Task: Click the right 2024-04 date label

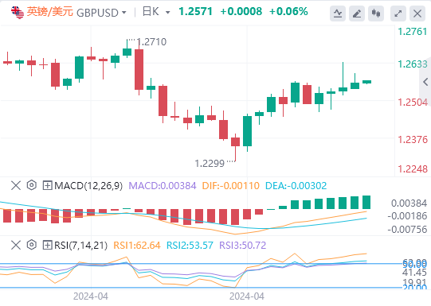Action: coord(247,296)
